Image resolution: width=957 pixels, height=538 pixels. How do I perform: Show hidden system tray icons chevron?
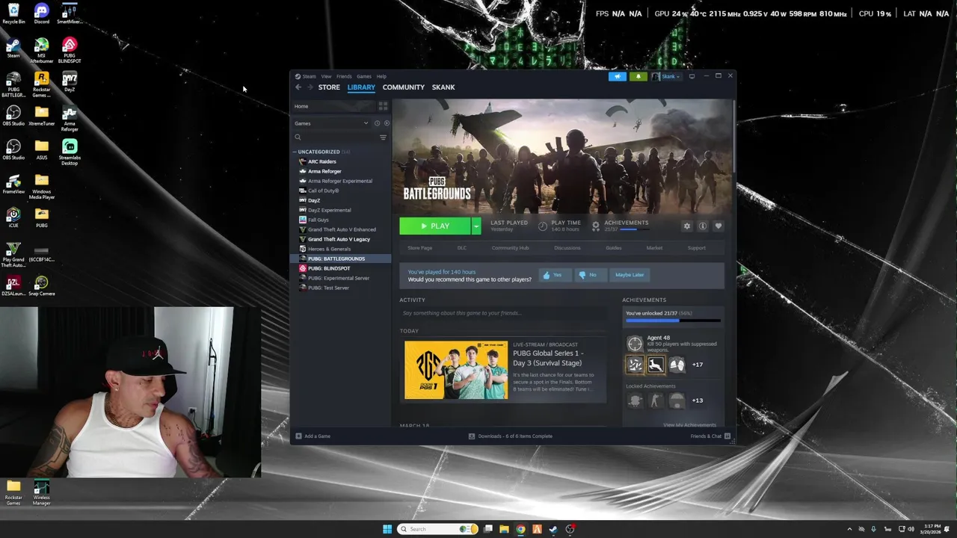pyautogui.click(x=849, y=529)
